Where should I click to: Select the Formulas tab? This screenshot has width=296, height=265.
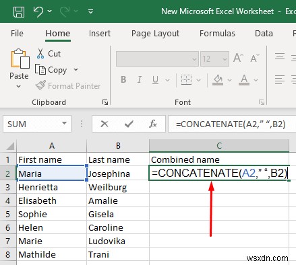217,34
